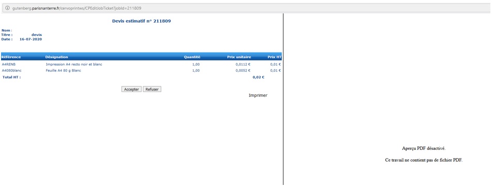Click the 'Aperçu PDF désactivé.' message
The width and height of the screenshot is (494, 187).
[x=424, y=148]
